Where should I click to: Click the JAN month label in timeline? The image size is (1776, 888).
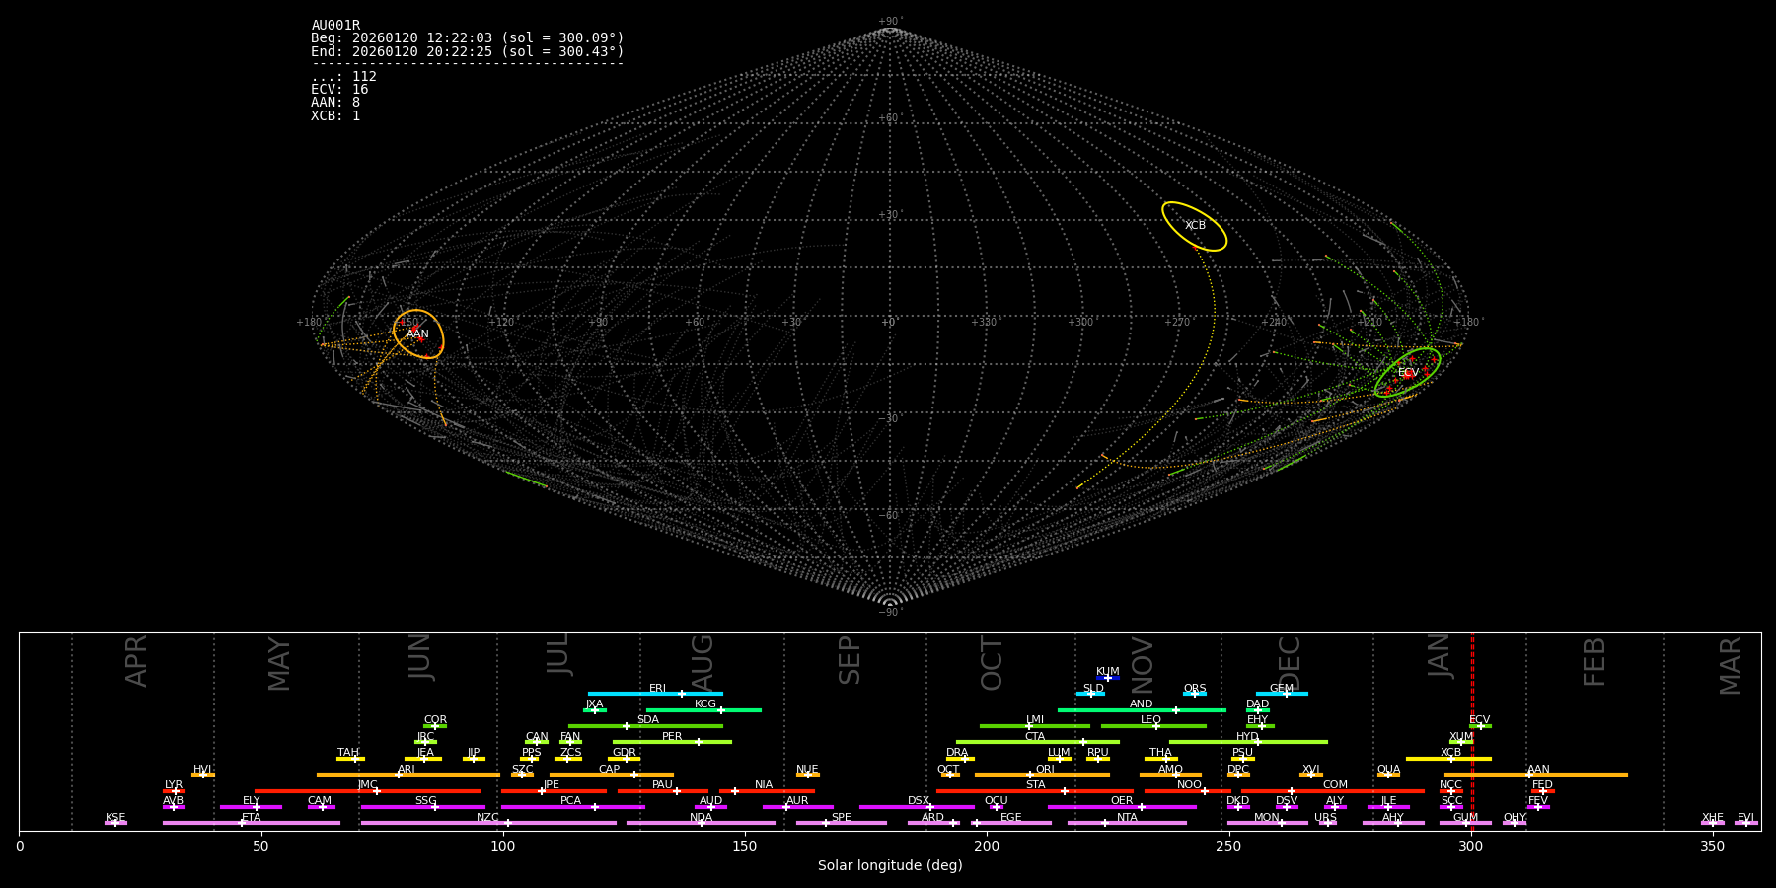[x=1440, y=655]
